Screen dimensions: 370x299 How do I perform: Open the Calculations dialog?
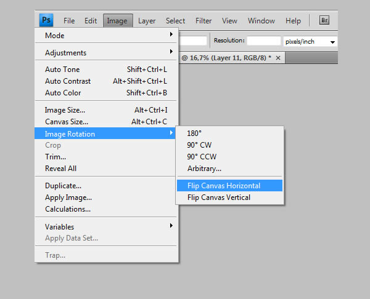105,209
